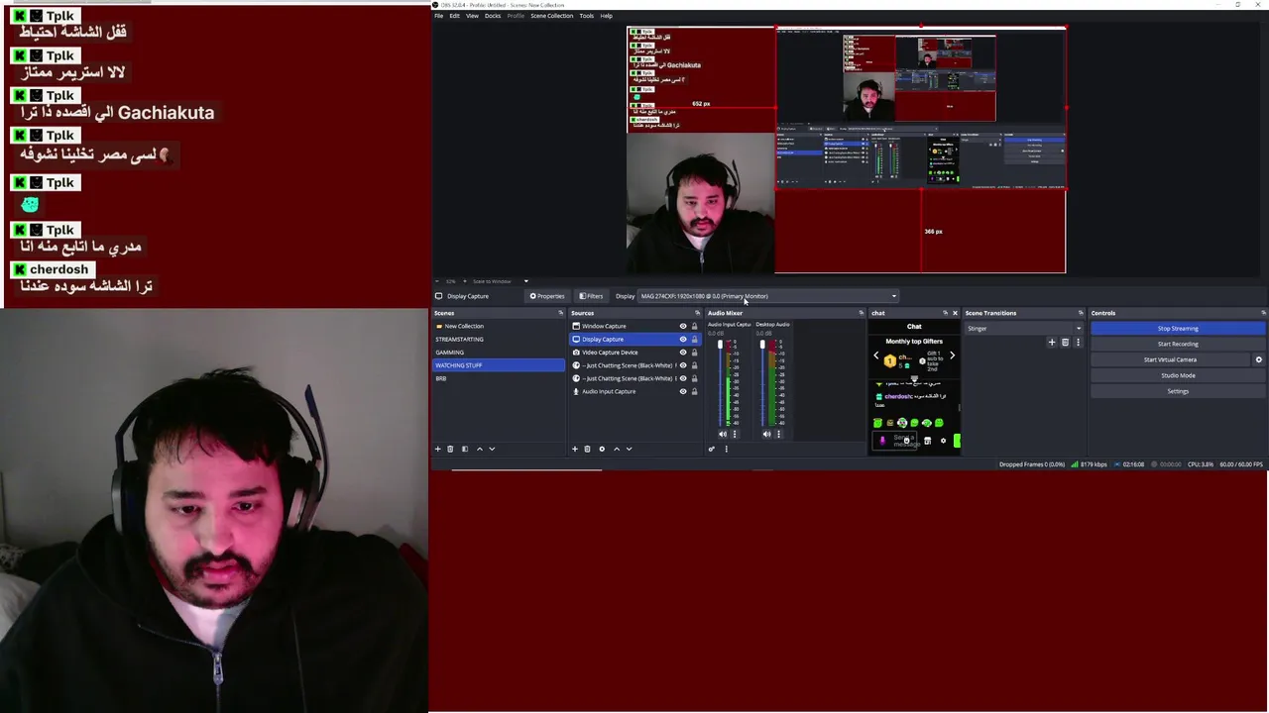Image resolution: width=1269 pixels, height=713 pixels.
Task: Add a new source with plus icon
Action: pyautogui.click(x=574, y=449)
